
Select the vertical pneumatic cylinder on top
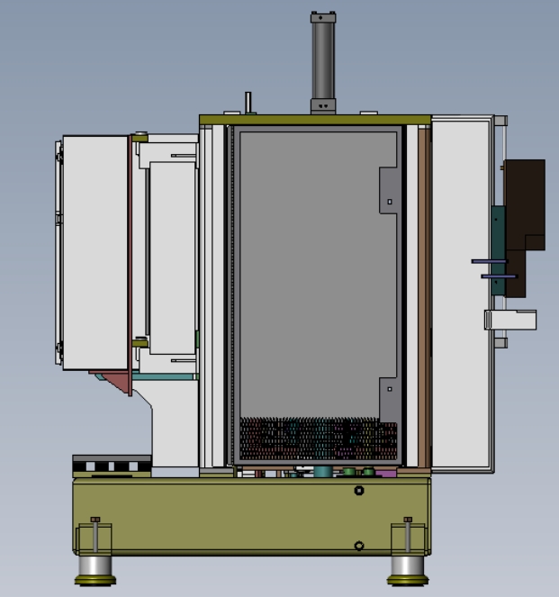coord(323,63)
